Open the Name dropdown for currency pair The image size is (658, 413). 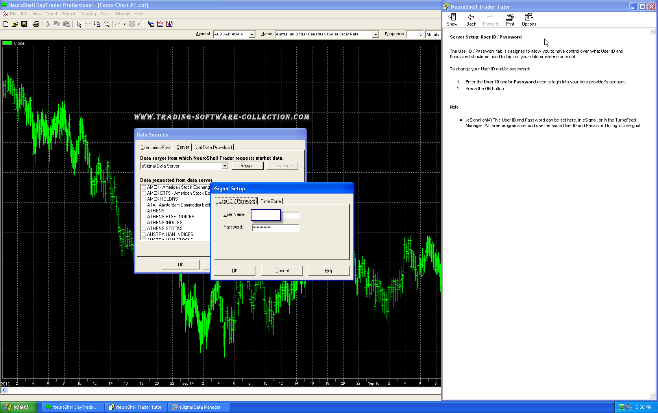coord(375,35)
